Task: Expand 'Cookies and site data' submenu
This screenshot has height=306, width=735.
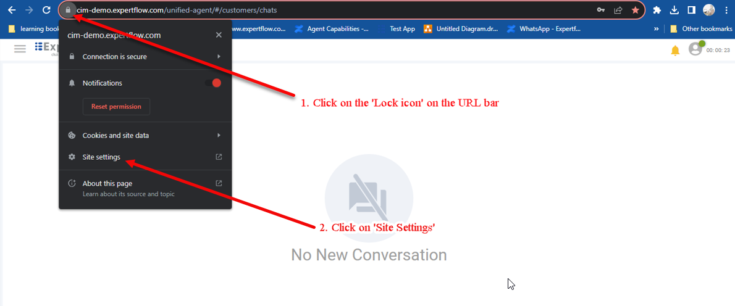Action: coord(145,136)
